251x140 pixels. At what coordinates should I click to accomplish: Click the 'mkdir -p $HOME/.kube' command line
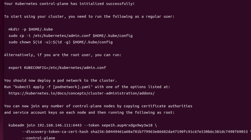pos(30,29)
